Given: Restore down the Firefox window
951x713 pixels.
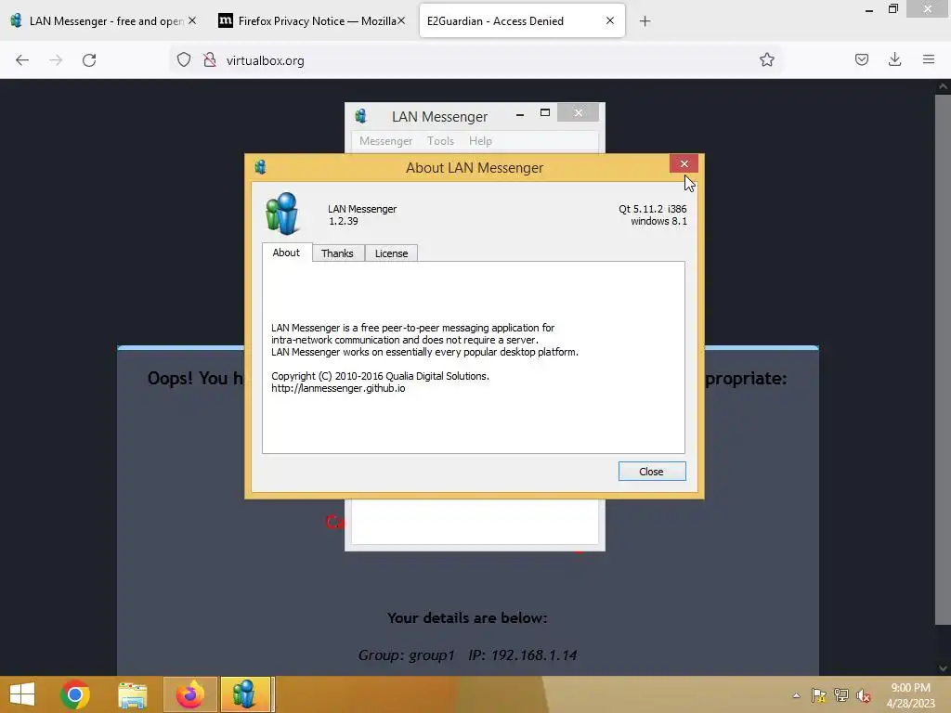Looking at the screenshot, I should tap(893, 9).
